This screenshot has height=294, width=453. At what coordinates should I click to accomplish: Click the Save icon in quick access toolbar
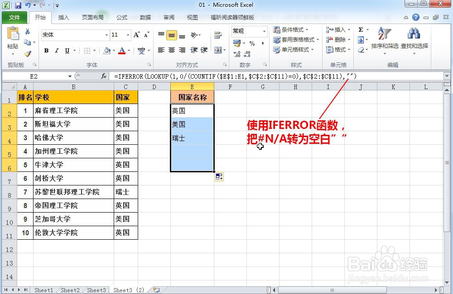point(18,5)
